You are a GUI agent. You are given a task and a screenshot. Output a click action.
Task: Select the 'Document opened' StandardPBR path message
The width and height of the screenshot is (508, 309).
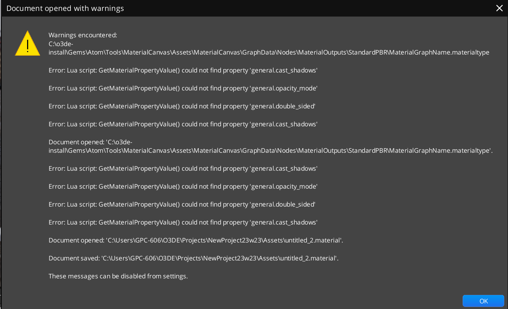pos(270,146)
